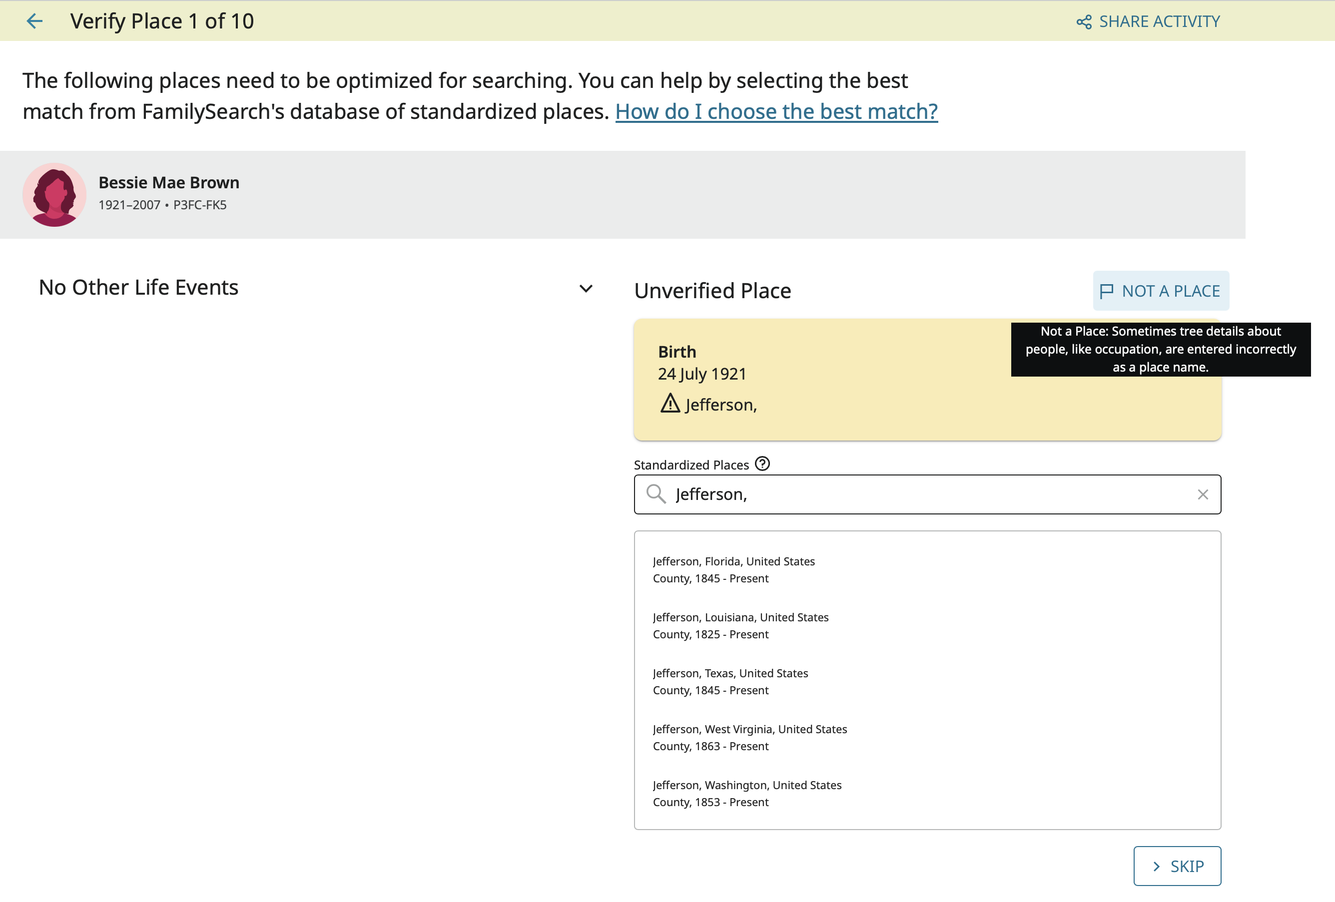The height and width of the screenshot is (902, 1335).
Task: Click the ID text P3FC-FK5
Action: point(200,205)
